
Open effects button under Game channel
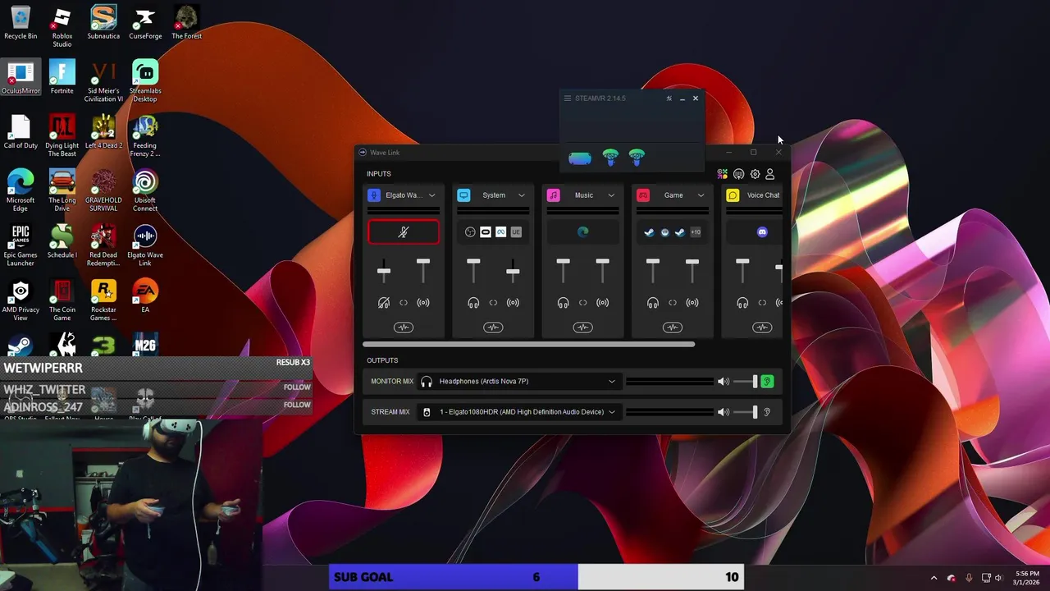point(673,328)
